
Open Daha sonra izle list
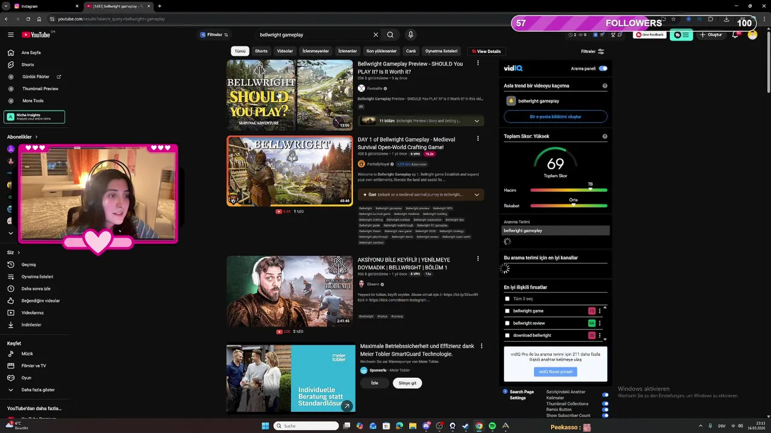click(36, 289)
